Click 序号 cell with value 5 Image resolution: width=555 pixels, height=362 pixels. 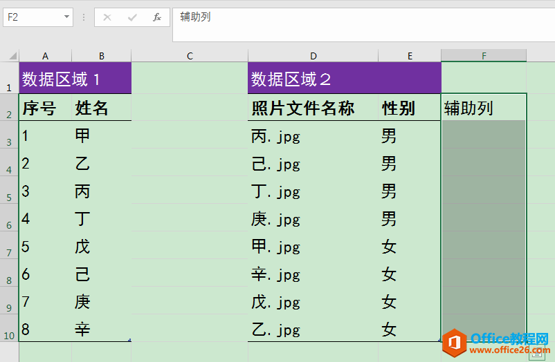tap(45, 245)
